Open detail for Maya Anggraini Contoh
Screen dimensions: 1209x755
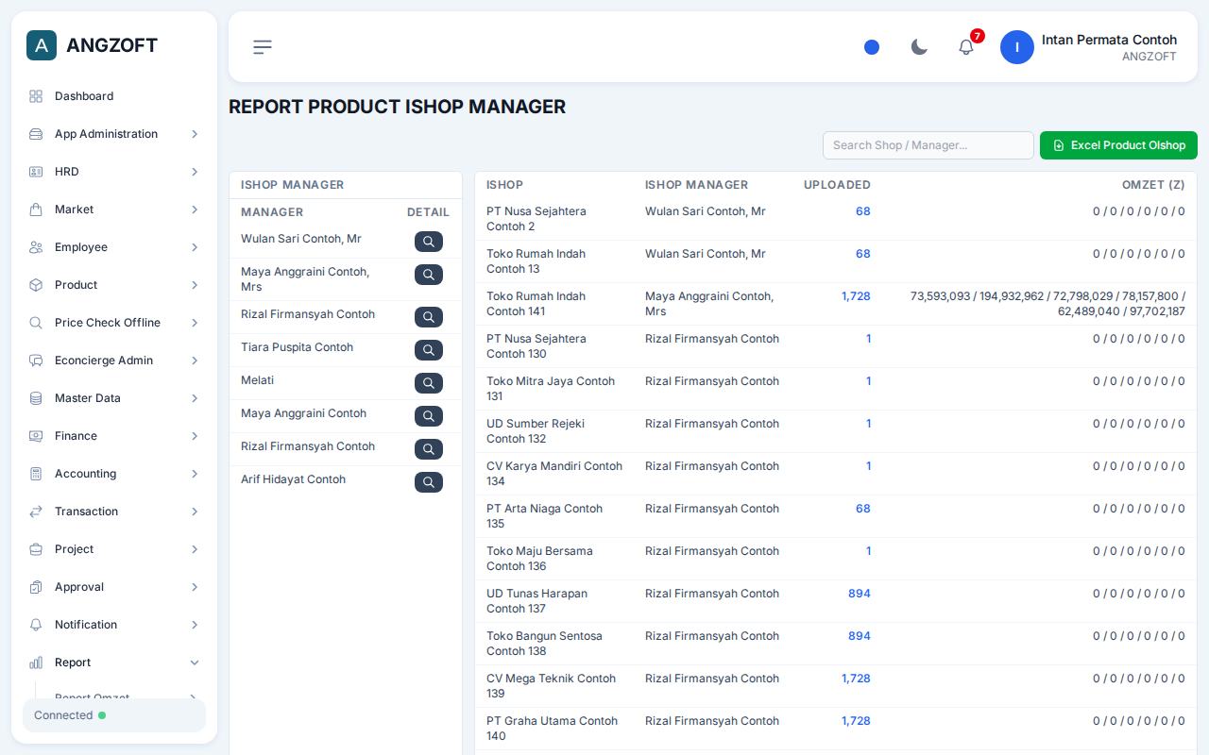click(x=429, y=416)
